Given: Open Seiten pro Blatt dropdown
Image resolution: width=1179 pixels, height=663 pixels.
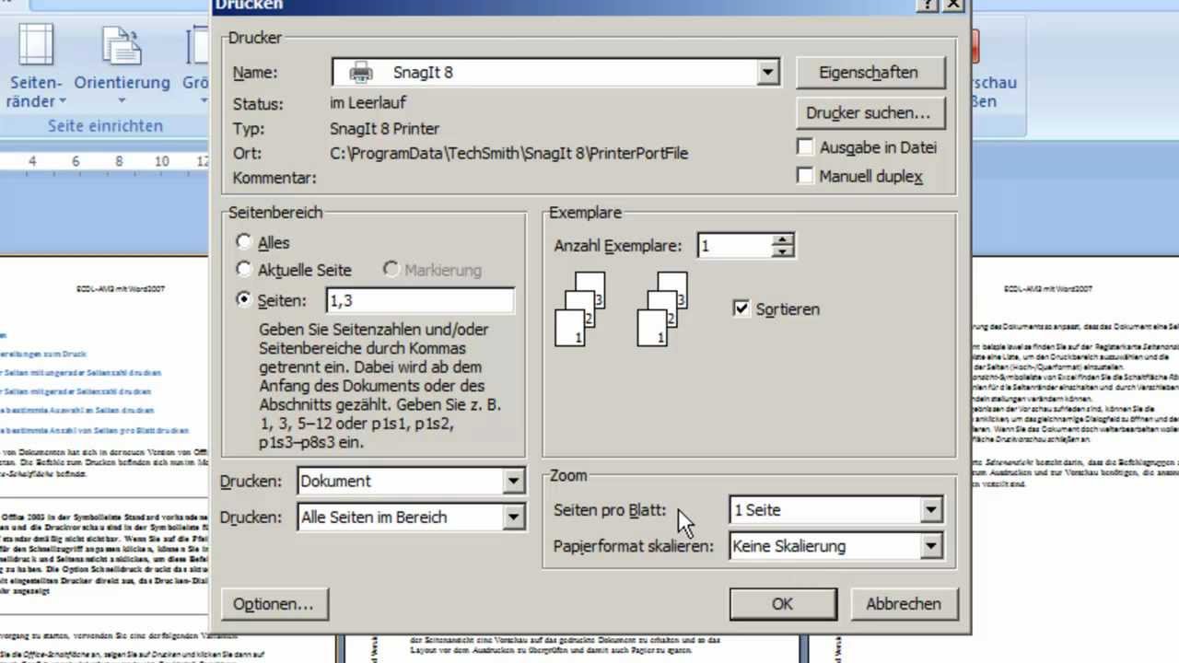Looking at the screenshot, I should [931, 509].
